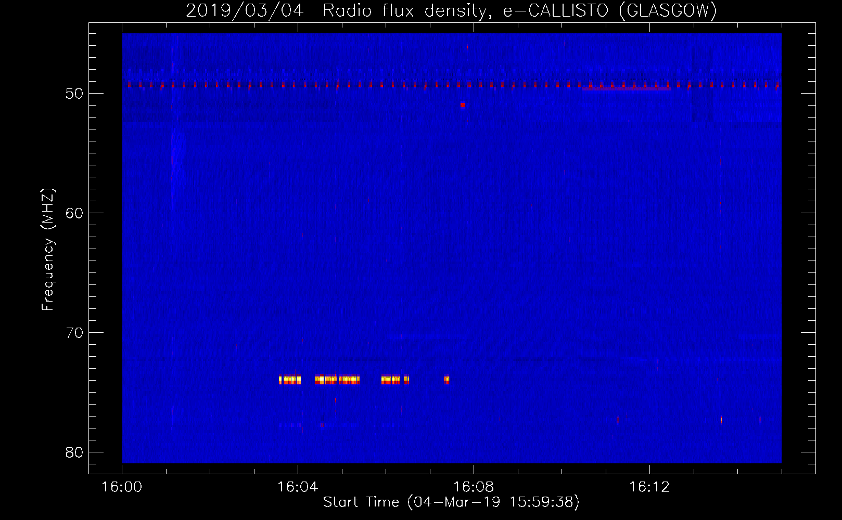Select the 60 frequency tick label
Image resolution: width=842 pixels, height=520 pixels.
(74, 213)
